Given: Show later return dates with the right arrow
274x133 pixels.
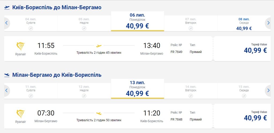Looking at the screenshot, I should (x=268, y=91).
